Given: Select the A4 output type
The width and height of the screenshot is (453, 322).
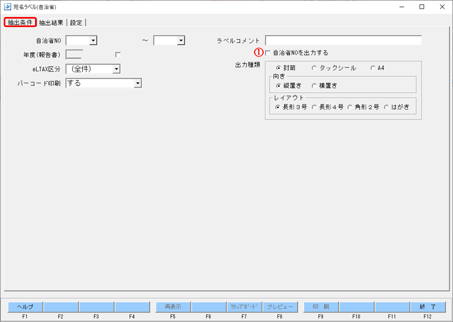Looking at the screenshot, I should coord(373,68).
